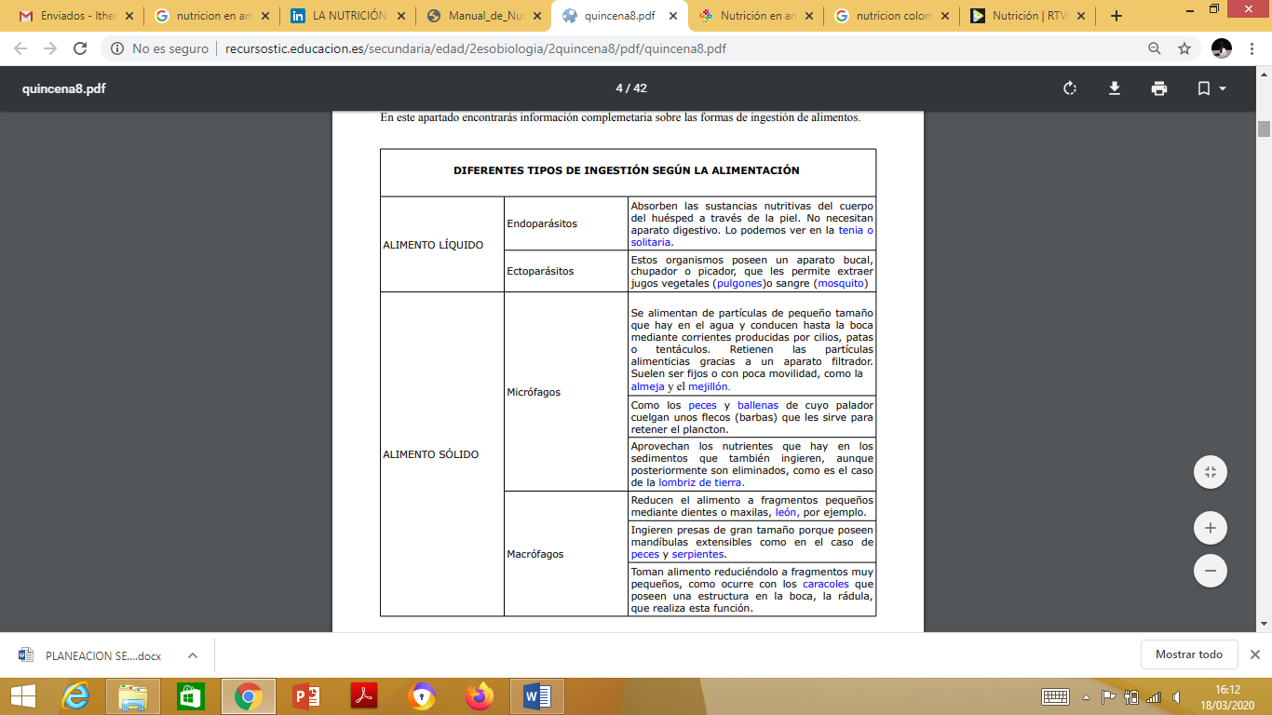Open the Chrome three-dot menu
This screenshot has width=1272, height=715.
1252,48
